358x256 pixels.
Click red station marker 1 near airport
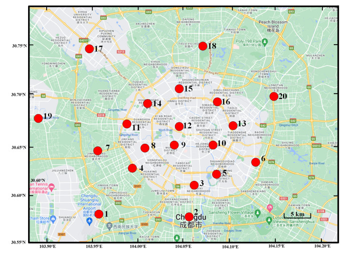99,214
